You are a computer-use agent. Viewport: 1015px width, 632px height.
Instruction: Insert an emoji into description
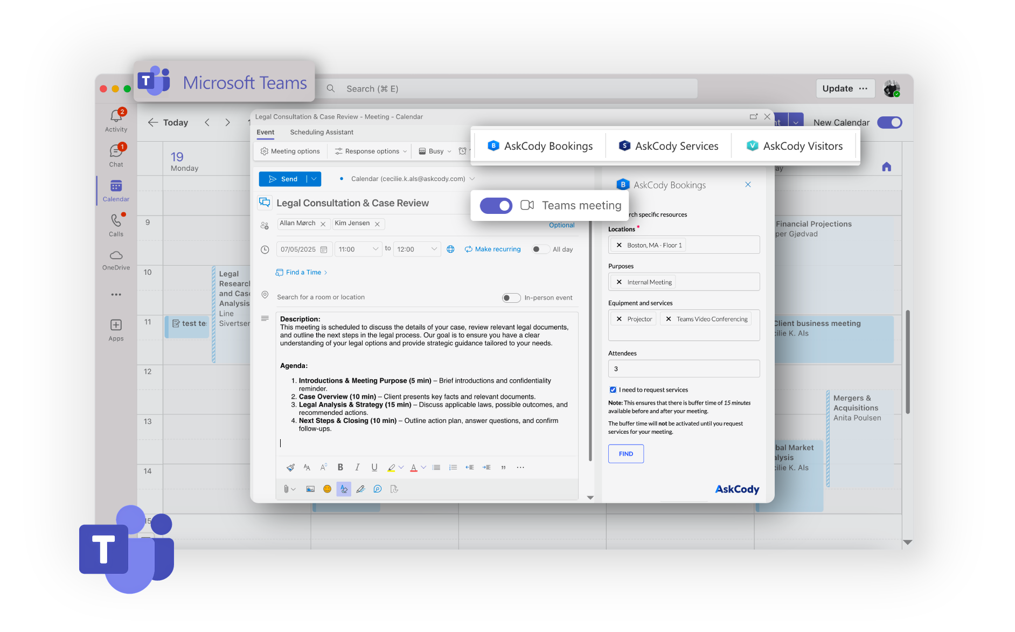pos(327,489)
